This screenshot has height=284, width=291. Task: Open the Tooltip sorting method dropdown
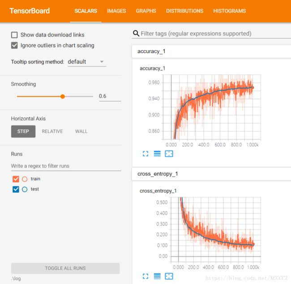click(87, 62)
